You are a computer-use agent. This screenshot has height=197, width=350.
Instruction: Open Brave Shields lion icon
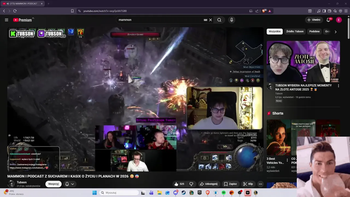(264, 11)
